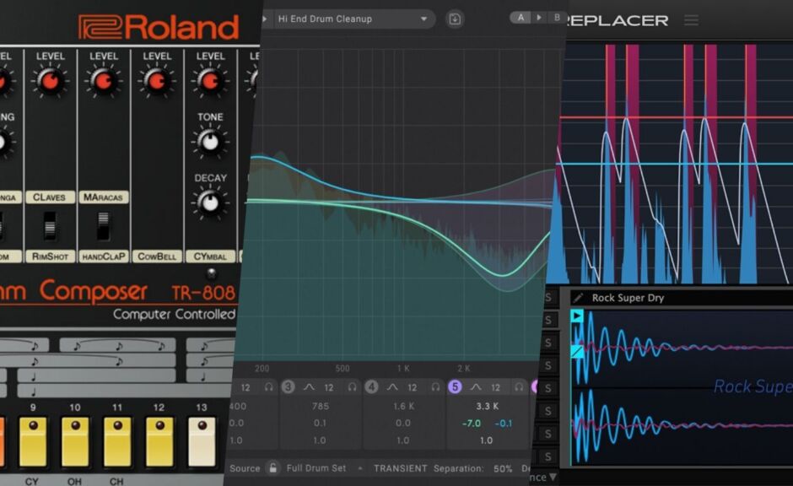Viewport: 793px width, 486px height.
Task: Click the Separation 50% value
Action: pos(502,469)
